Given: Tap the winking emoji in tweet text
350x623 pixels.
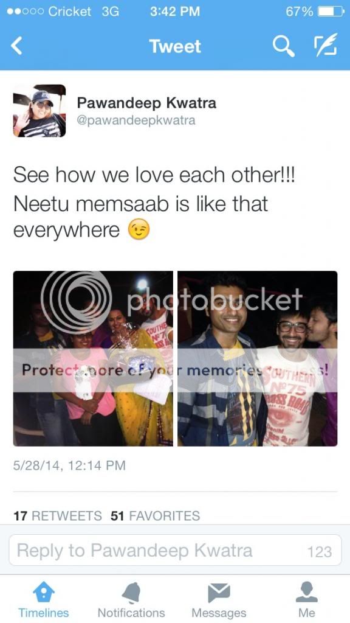Looking at the screenshot, I should [x=139, y=229].
